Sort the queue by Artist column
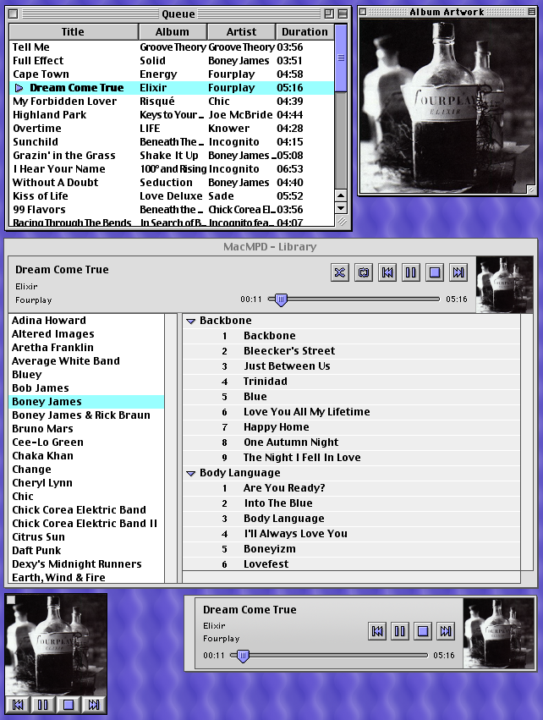 (x=241, y=31)
